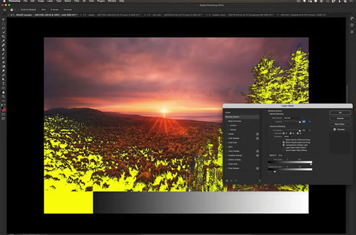The height and width of the screenshot is (235, 356).
Task: Click the red background color swatch
Action: (x=4, y=110)
